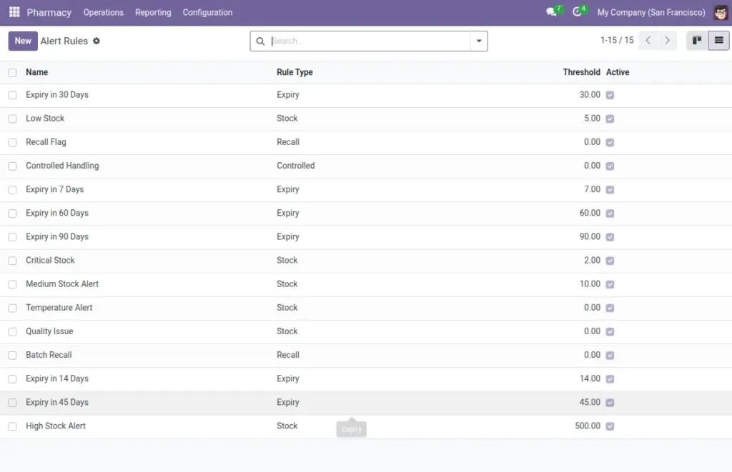The image size is (732, 472).
Task: Select the Low Stock row checkbox
Action: (13, 119)
